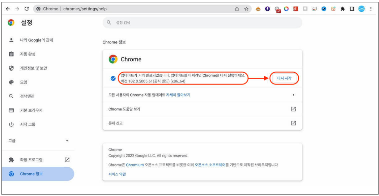The image size is (379, 196).
Task: Open external link icon for Chrome 도움말 보기
Action: (x=293, y=109)
